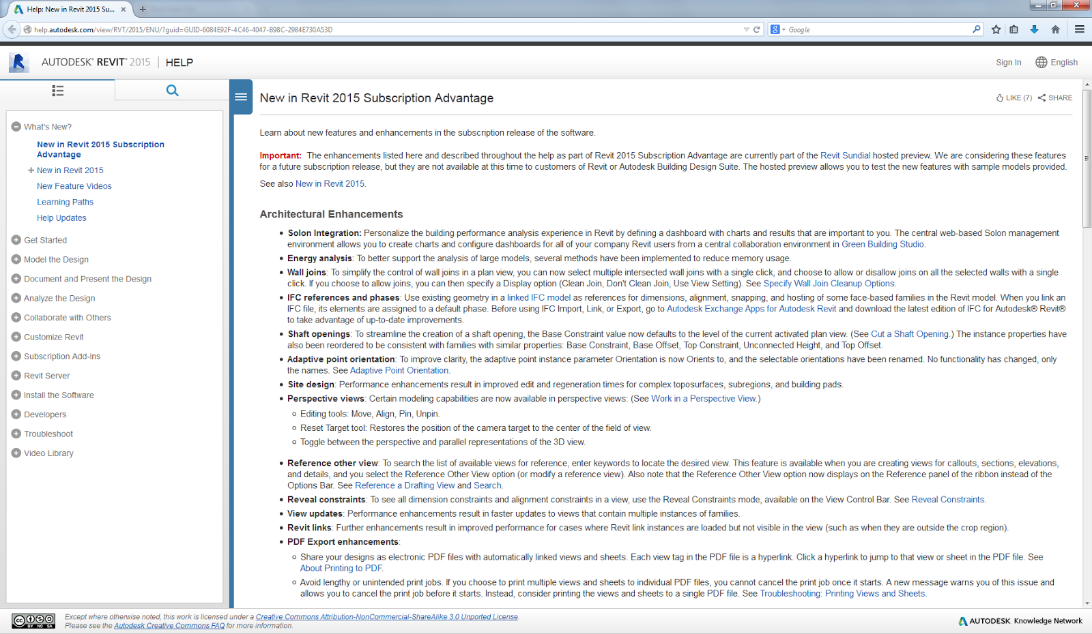Open New Feature Videos in sidebar
Screen dimensions: 1092x634
(x=74, y=186)
